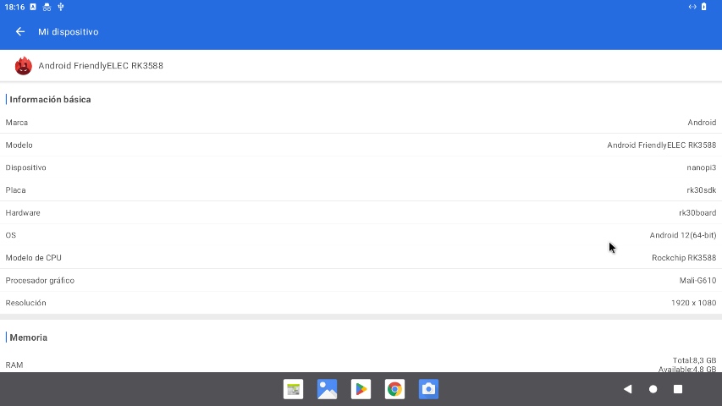Click the Resolución row label
Image resolution: width=722 pixels, height=406 pixels.
[25, 303]
